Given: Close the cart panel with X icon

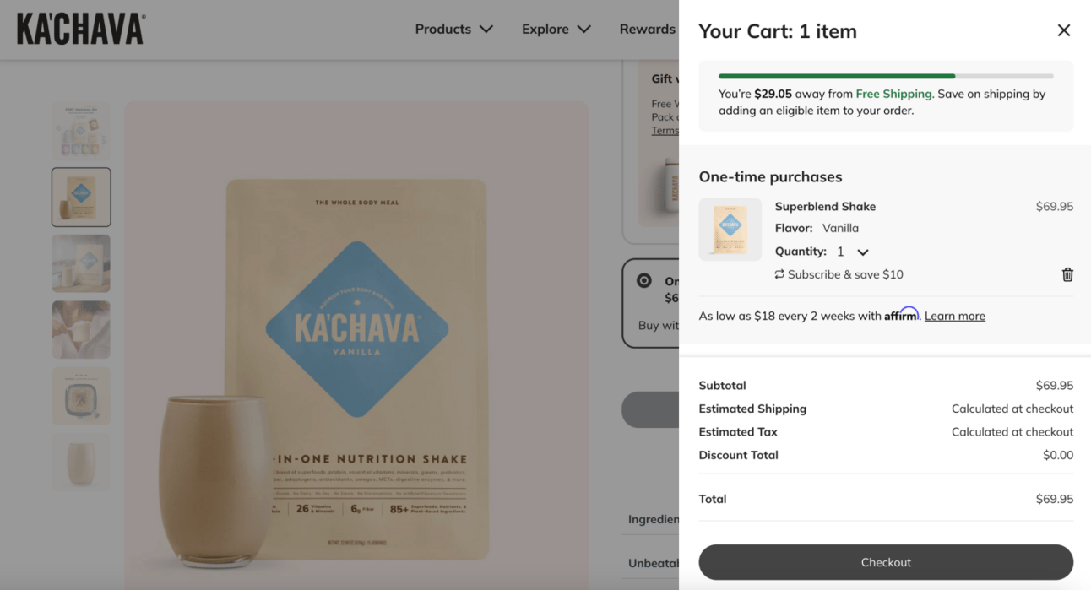Looking at the screenshot, I should pyautogui.click(x=1064, y=30).
